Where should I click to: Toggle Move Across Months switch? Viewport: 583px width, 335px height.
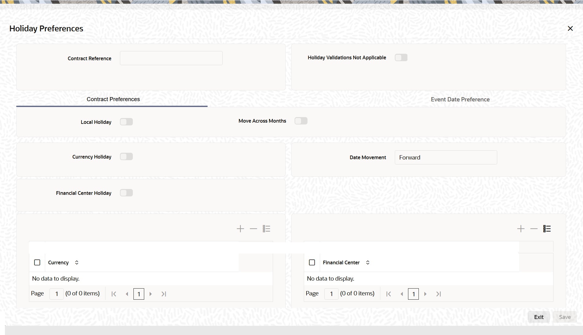tap(301, 121)
